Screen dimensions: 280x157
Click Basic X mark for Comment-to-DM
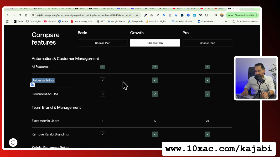[x=102, y=94]
